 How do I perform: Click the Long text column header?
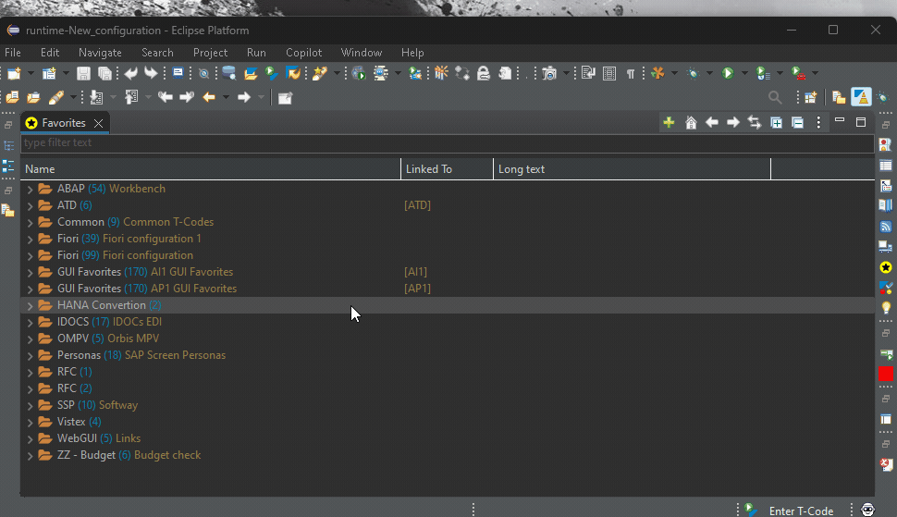[632, 169]
